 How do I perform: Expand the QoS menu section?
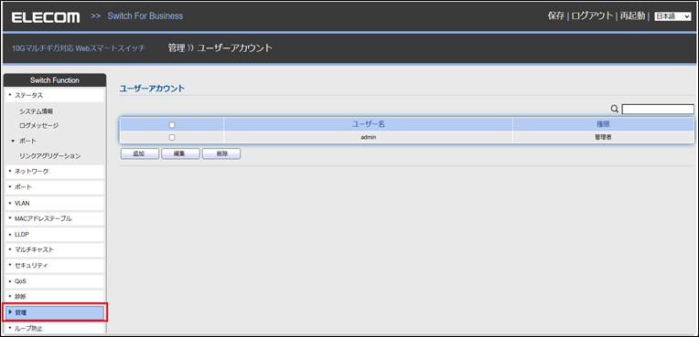click(x=54, y=281)
